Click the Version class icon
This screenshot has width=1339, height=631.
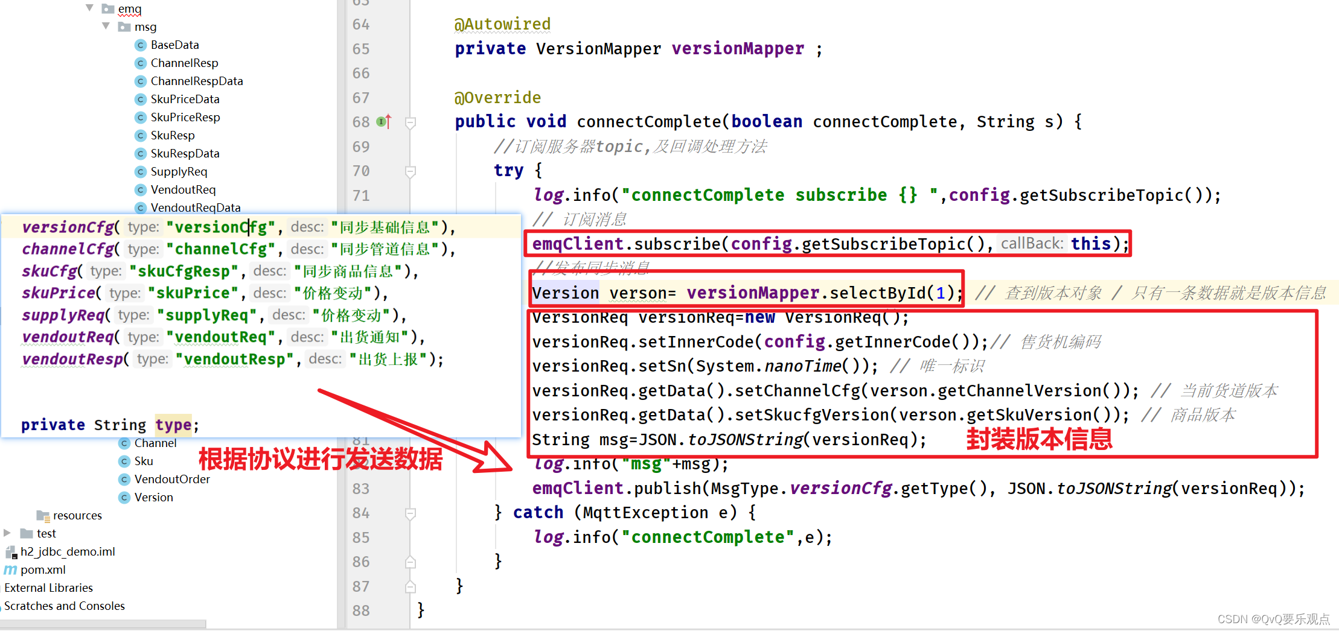[x=124, y=497]
